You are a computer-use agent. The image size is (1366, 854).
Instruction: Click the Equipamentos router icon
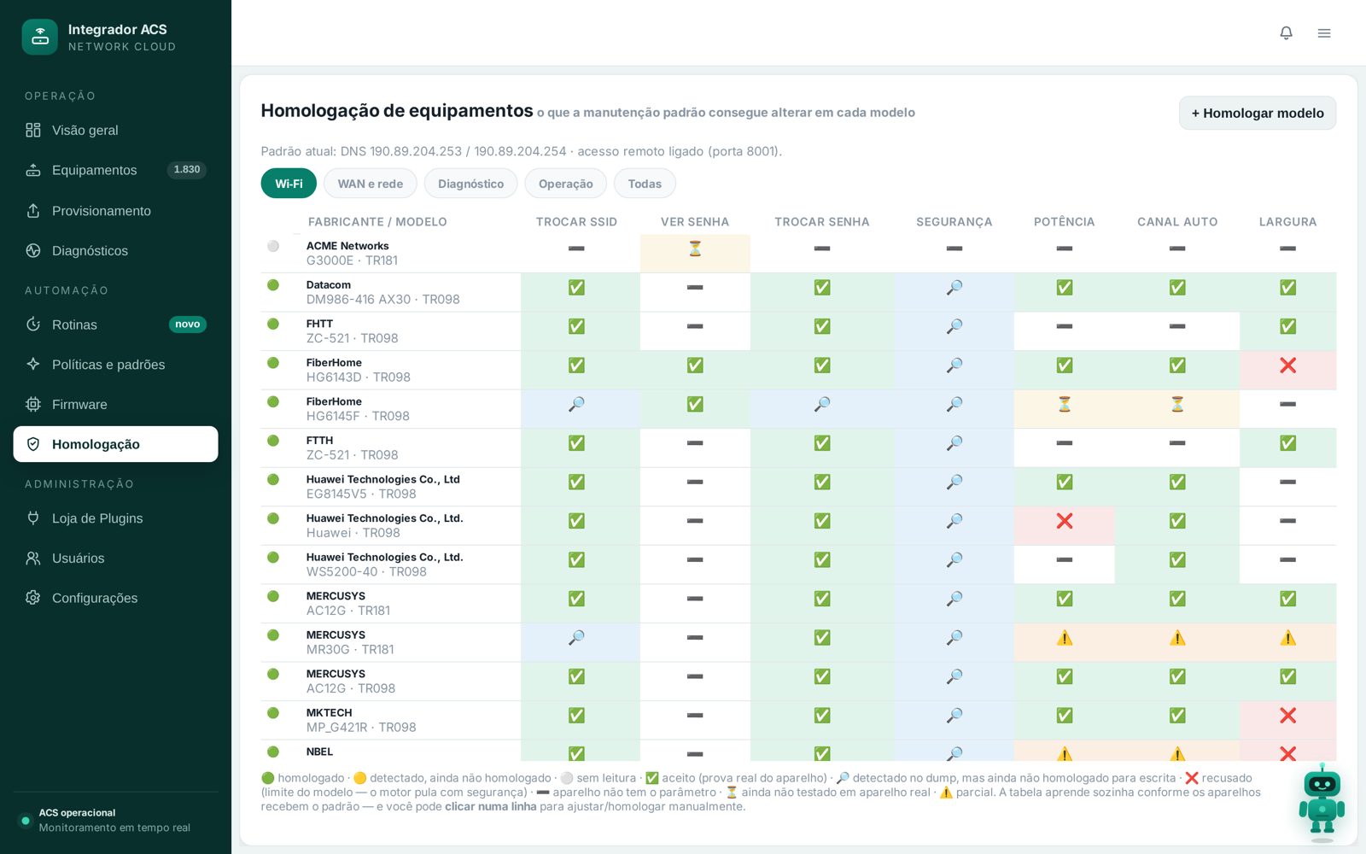(x=33, y=170)
